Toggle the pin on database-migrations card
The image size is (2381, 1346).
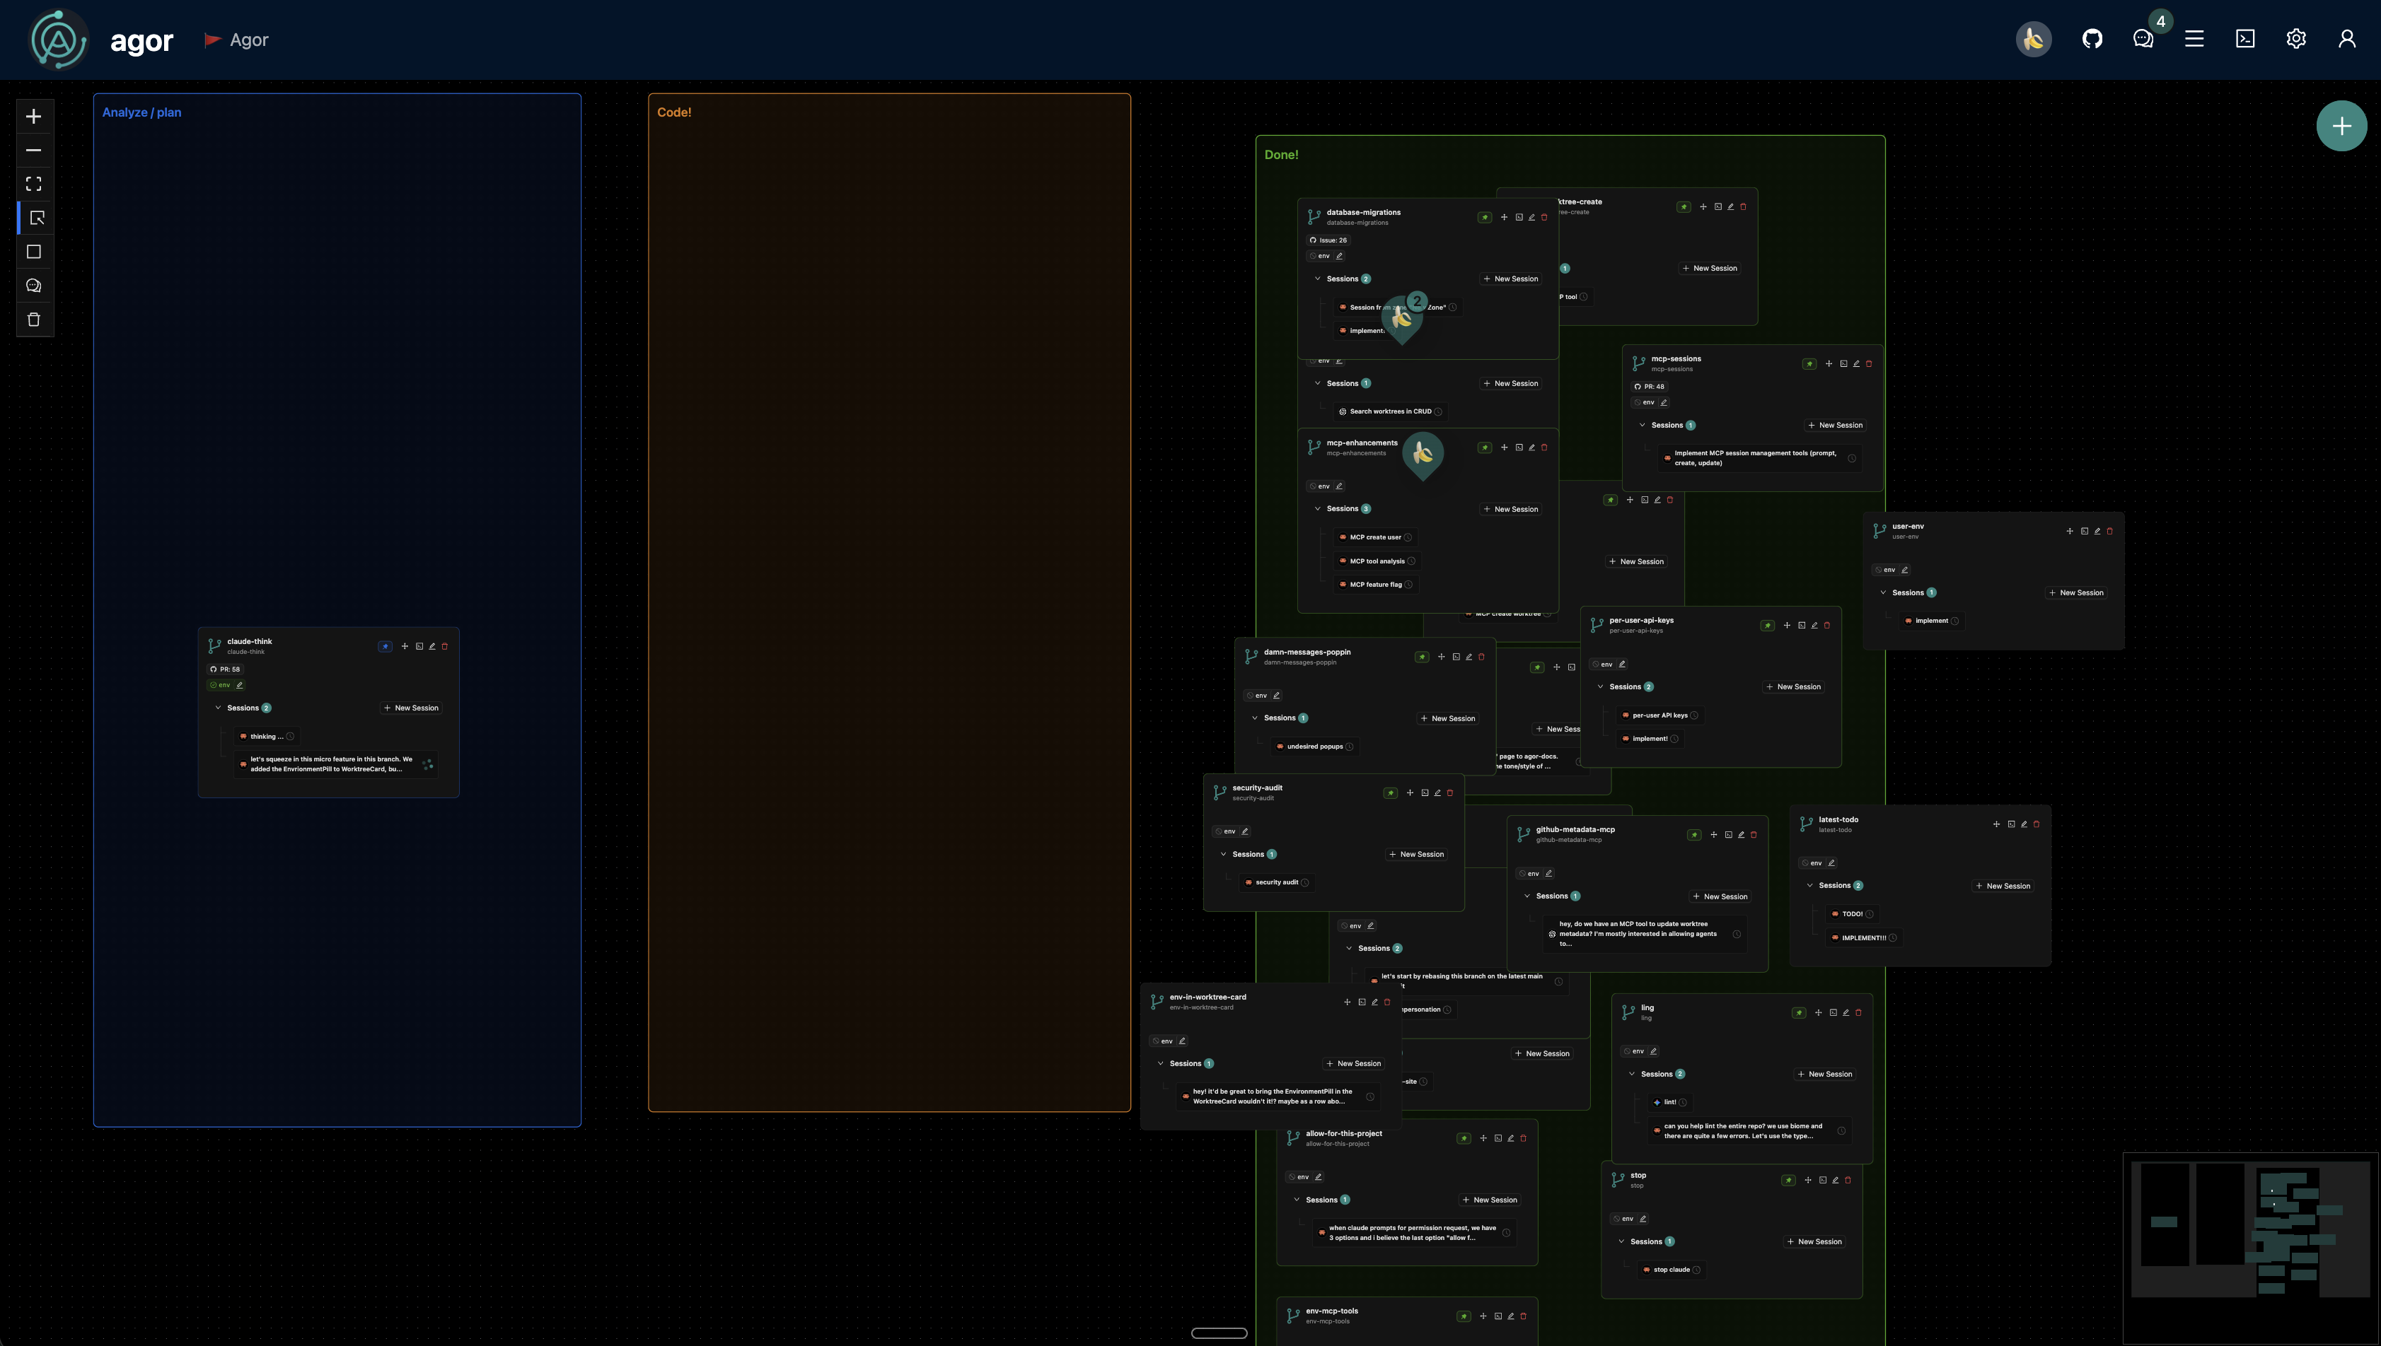[1485, 216]
